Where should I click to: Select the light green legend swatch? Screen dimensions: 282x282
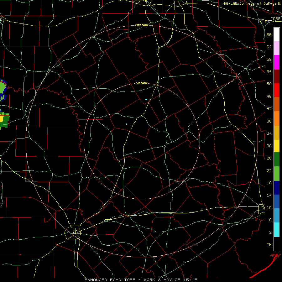coord(277,173)
